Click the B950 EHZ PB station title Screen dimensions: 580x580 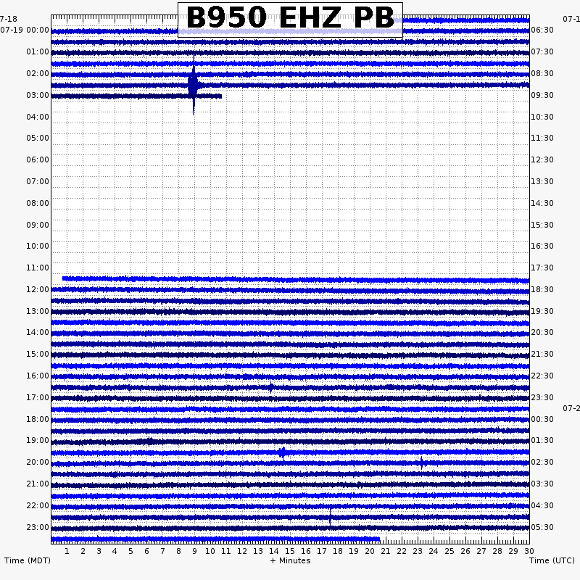pyautogui.click(x=290, y=17)
